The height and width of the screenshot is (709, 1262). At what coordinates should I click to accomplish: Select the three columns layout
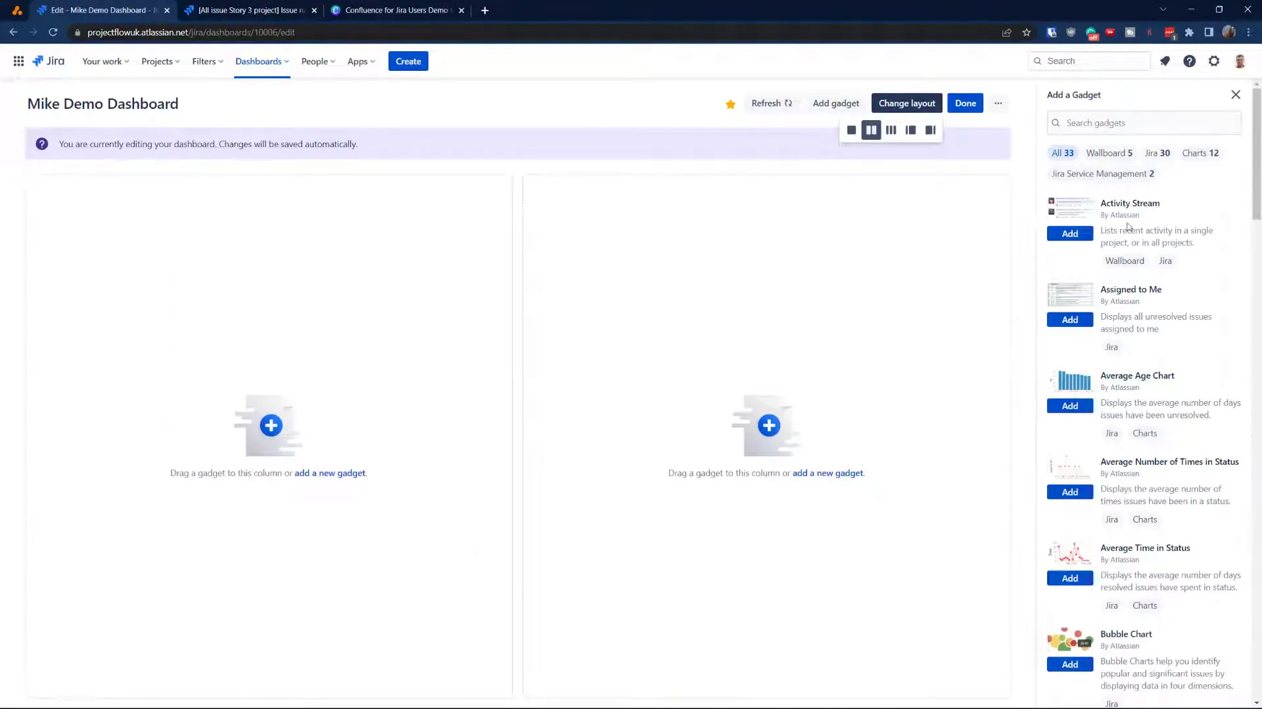click(891, 130)
